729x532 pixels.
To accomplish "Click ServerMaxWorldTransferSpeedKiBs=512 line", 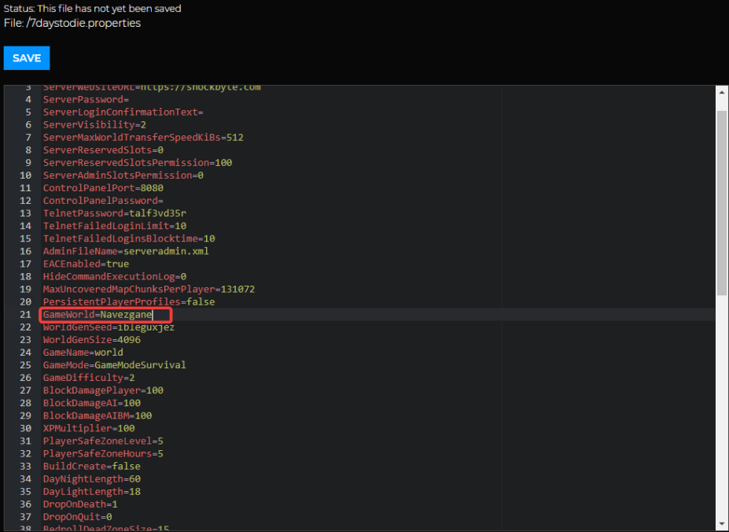I will tap(143, 137).
